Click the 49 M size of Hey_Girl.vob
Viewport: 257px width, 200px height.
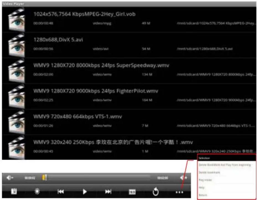tap(146, 23)
